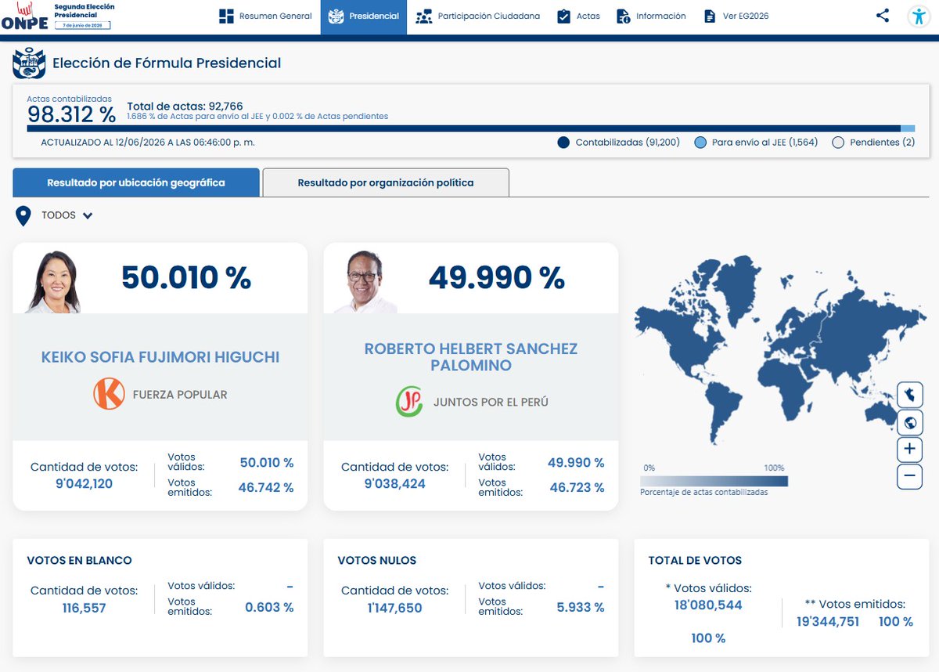Open the Actas menu item

[x=578, y=16]
